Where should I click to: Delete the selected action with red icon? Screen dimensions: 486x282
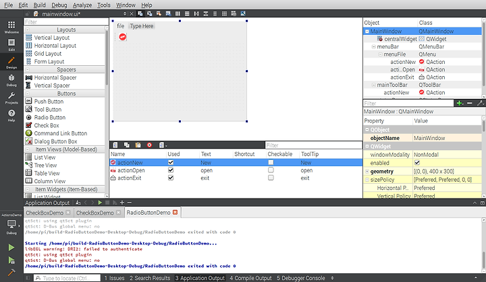click(149, 145)
